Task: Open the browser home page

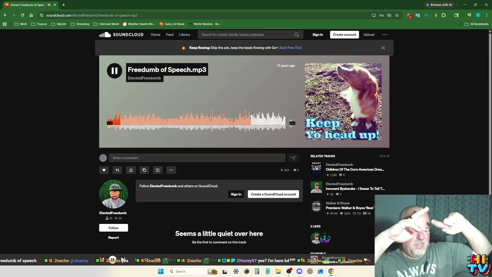Action: click(31, 15)
